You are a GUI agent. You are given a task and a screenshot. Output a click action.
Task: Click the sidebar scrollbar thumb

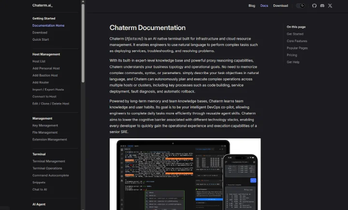[x=83, y=44]
